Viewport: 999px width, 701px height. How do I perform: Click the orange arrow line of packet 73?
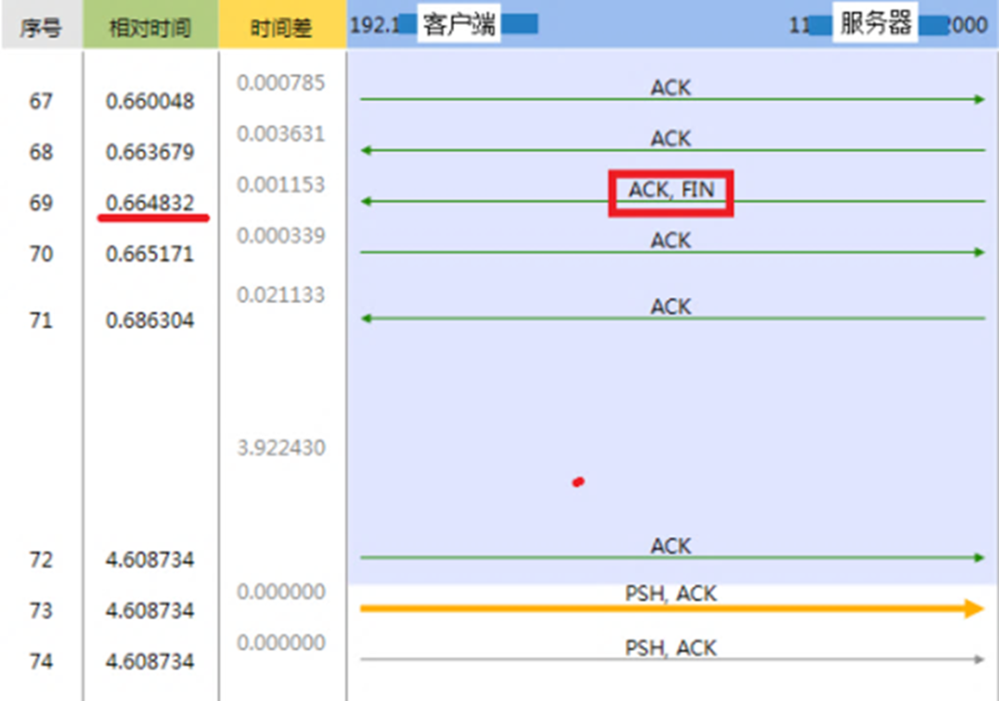672,609
